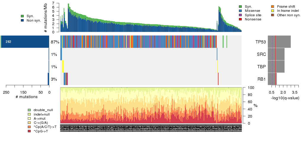Click the Non syn. dark blue swatch

pos(22,20)
